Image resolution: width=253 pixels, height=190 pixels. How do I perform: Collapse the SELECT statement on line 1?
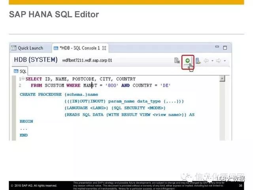click(x=23, y=78)
